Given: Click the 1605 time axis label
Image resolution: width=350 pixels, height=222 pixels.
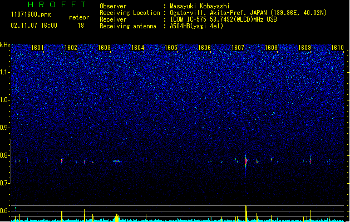Looking at the screenshot, I should [x=171, y=48].
